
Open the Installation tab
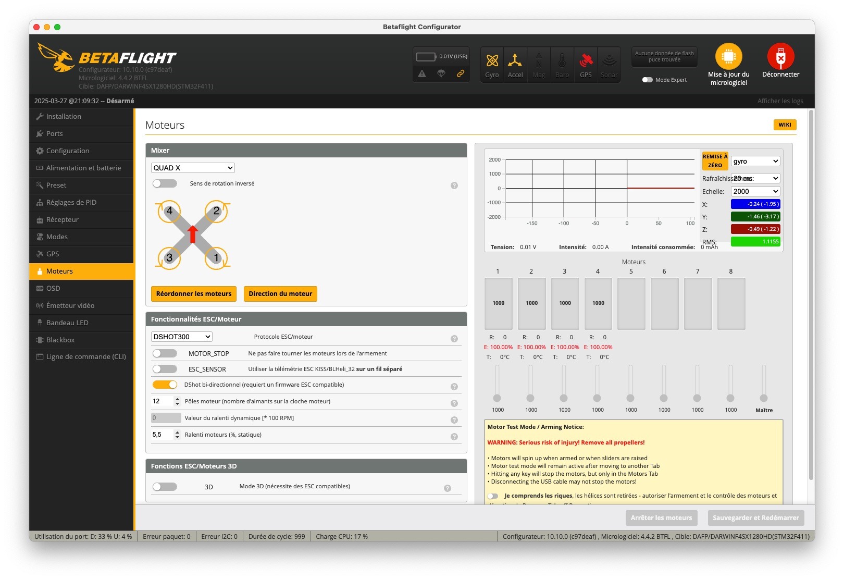81,117
